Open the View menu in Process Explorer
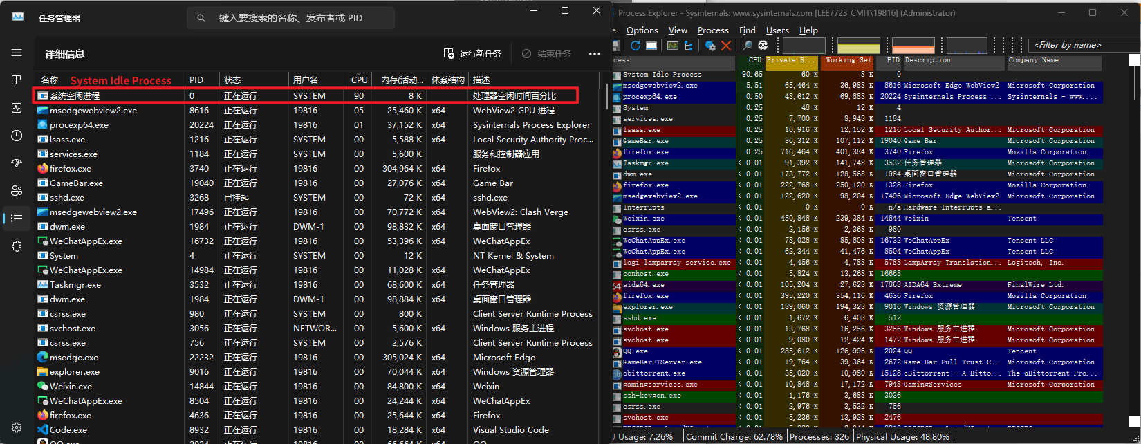The height and width of the screenshot is (444, 1141). [x=678, y=30]
